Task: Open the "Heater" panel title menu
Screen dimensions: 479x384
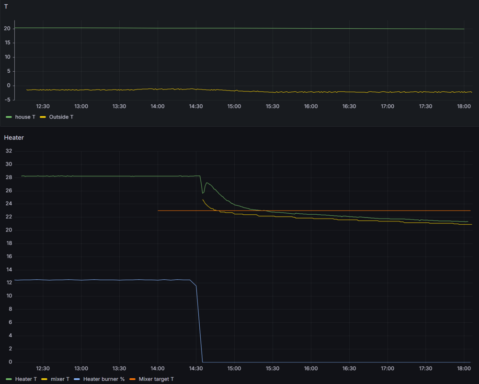Action: point(14,138)
